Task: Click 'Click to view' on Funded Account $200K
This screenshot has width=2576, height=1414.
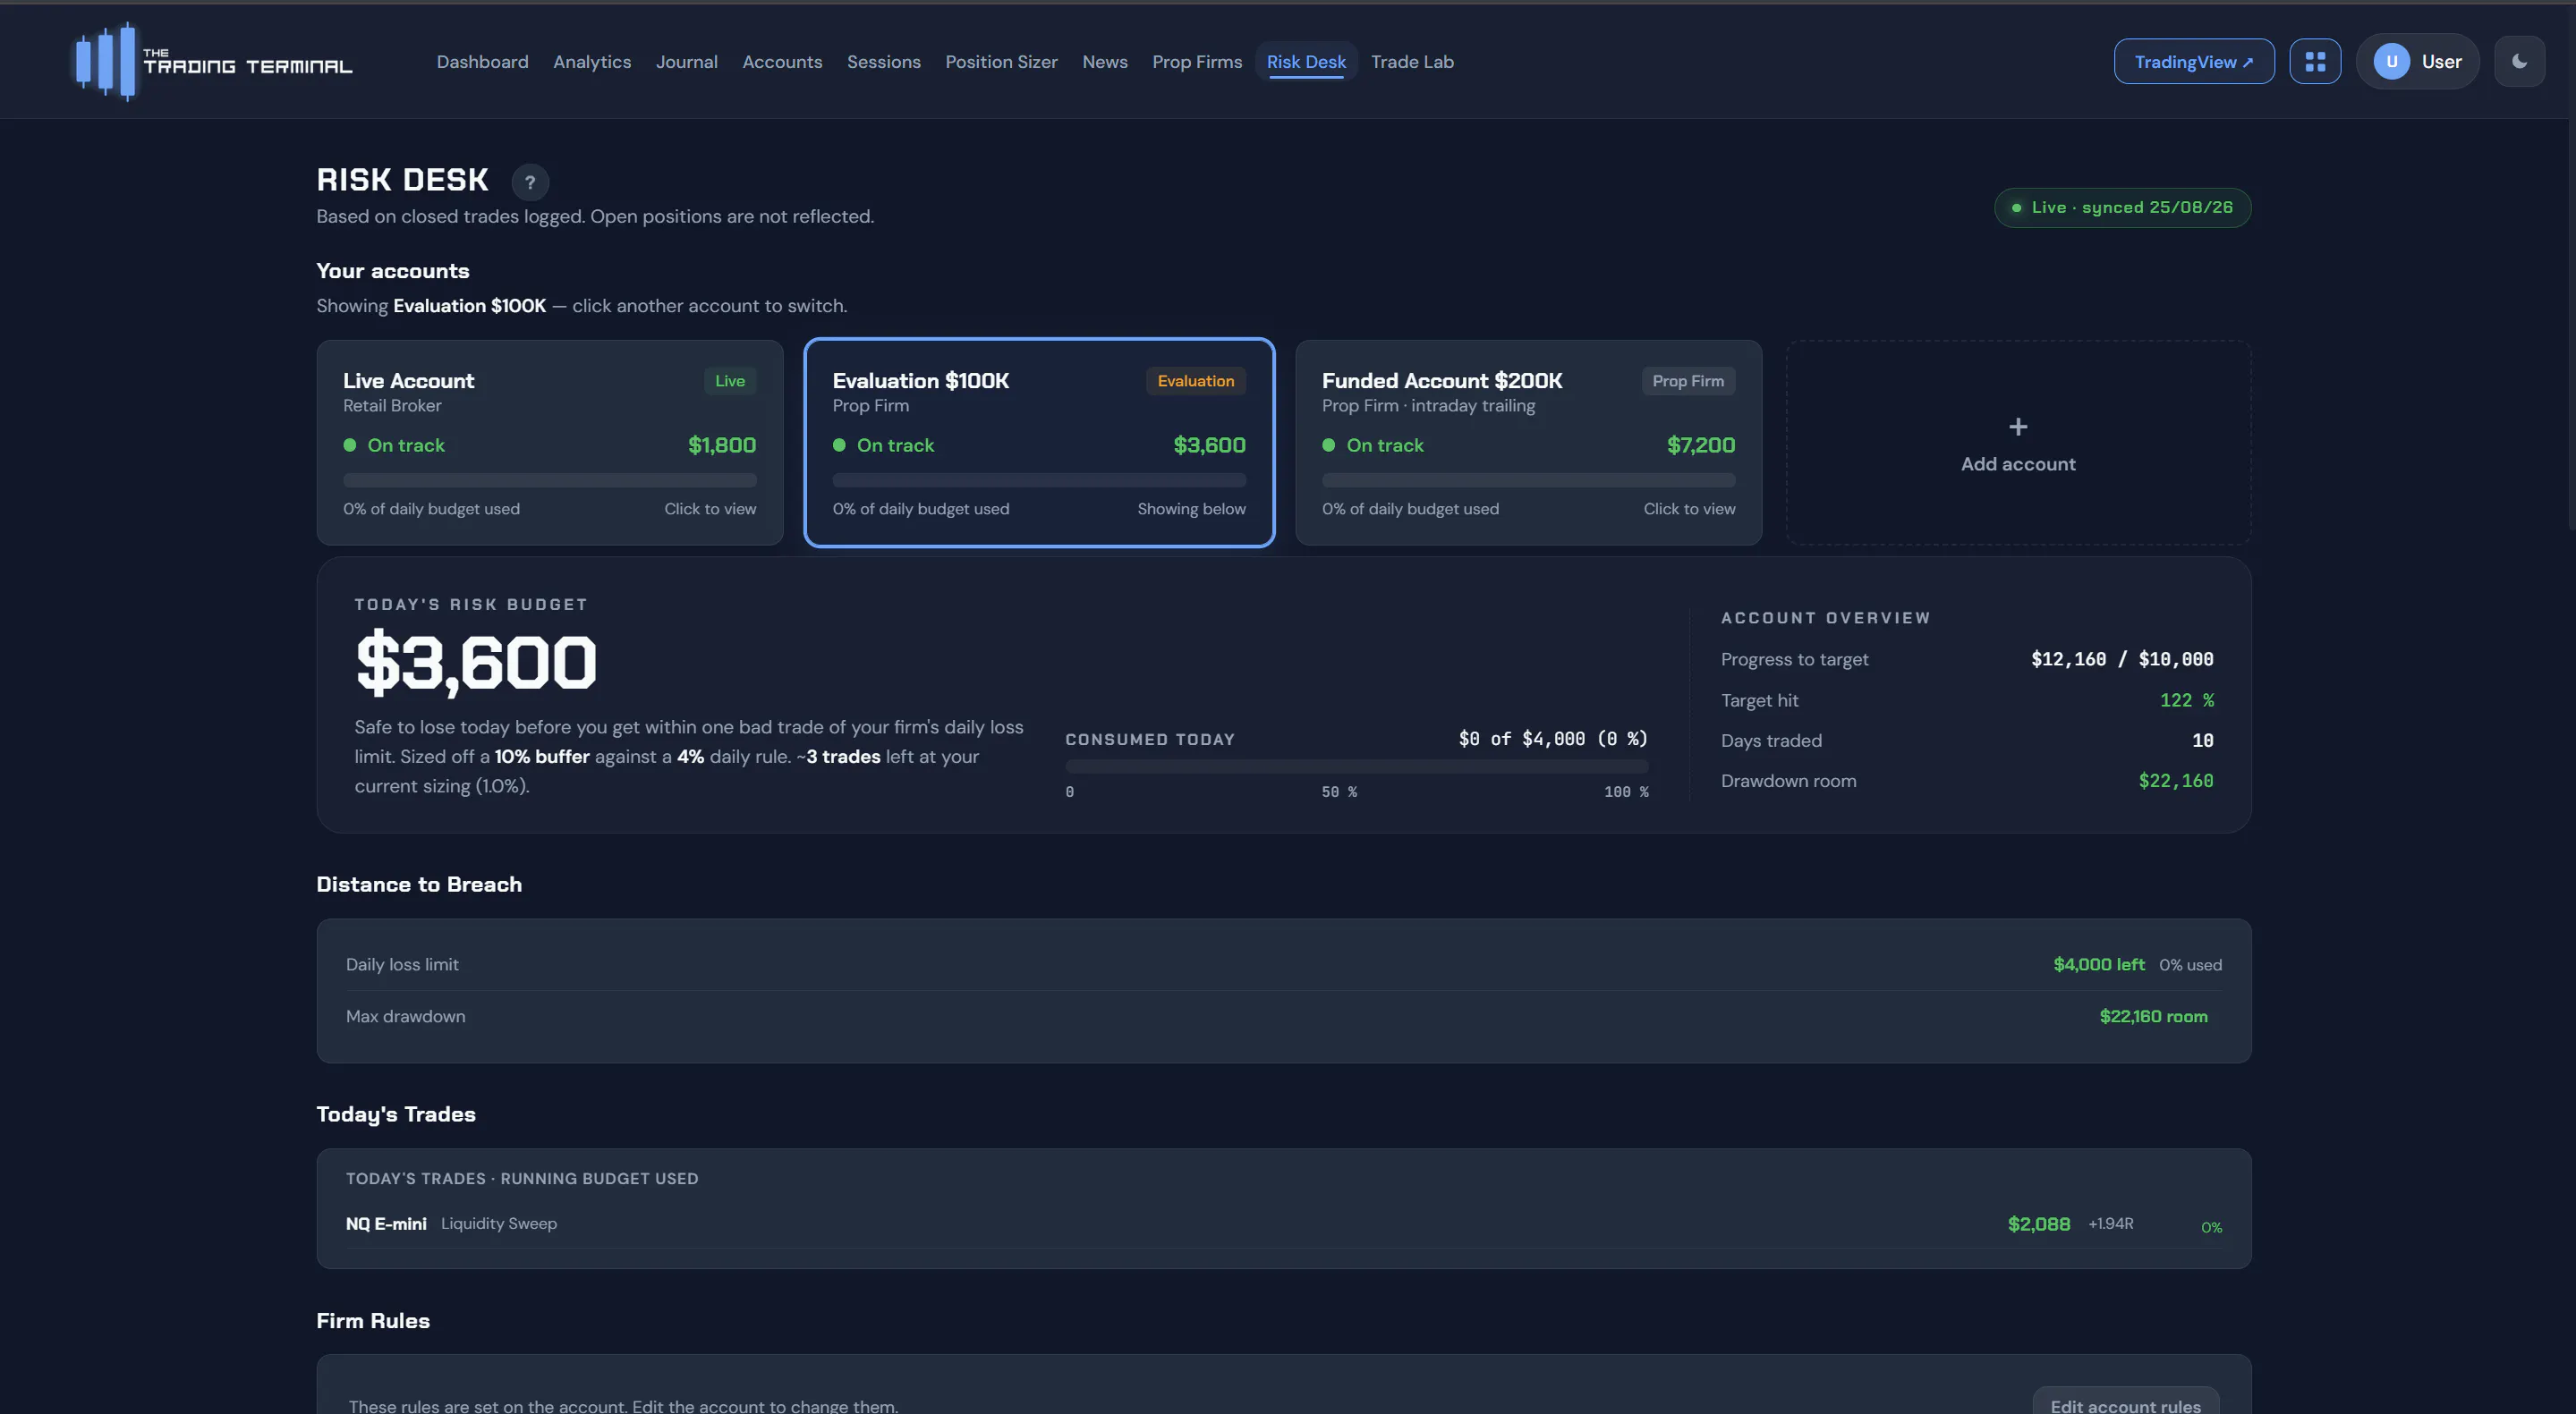Action: click(x=1688, y=509)
